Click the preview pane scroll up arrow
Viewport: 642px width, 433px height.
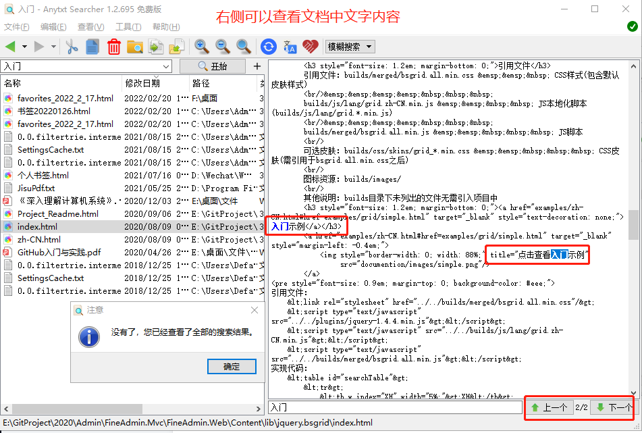[x=633, y=66]
